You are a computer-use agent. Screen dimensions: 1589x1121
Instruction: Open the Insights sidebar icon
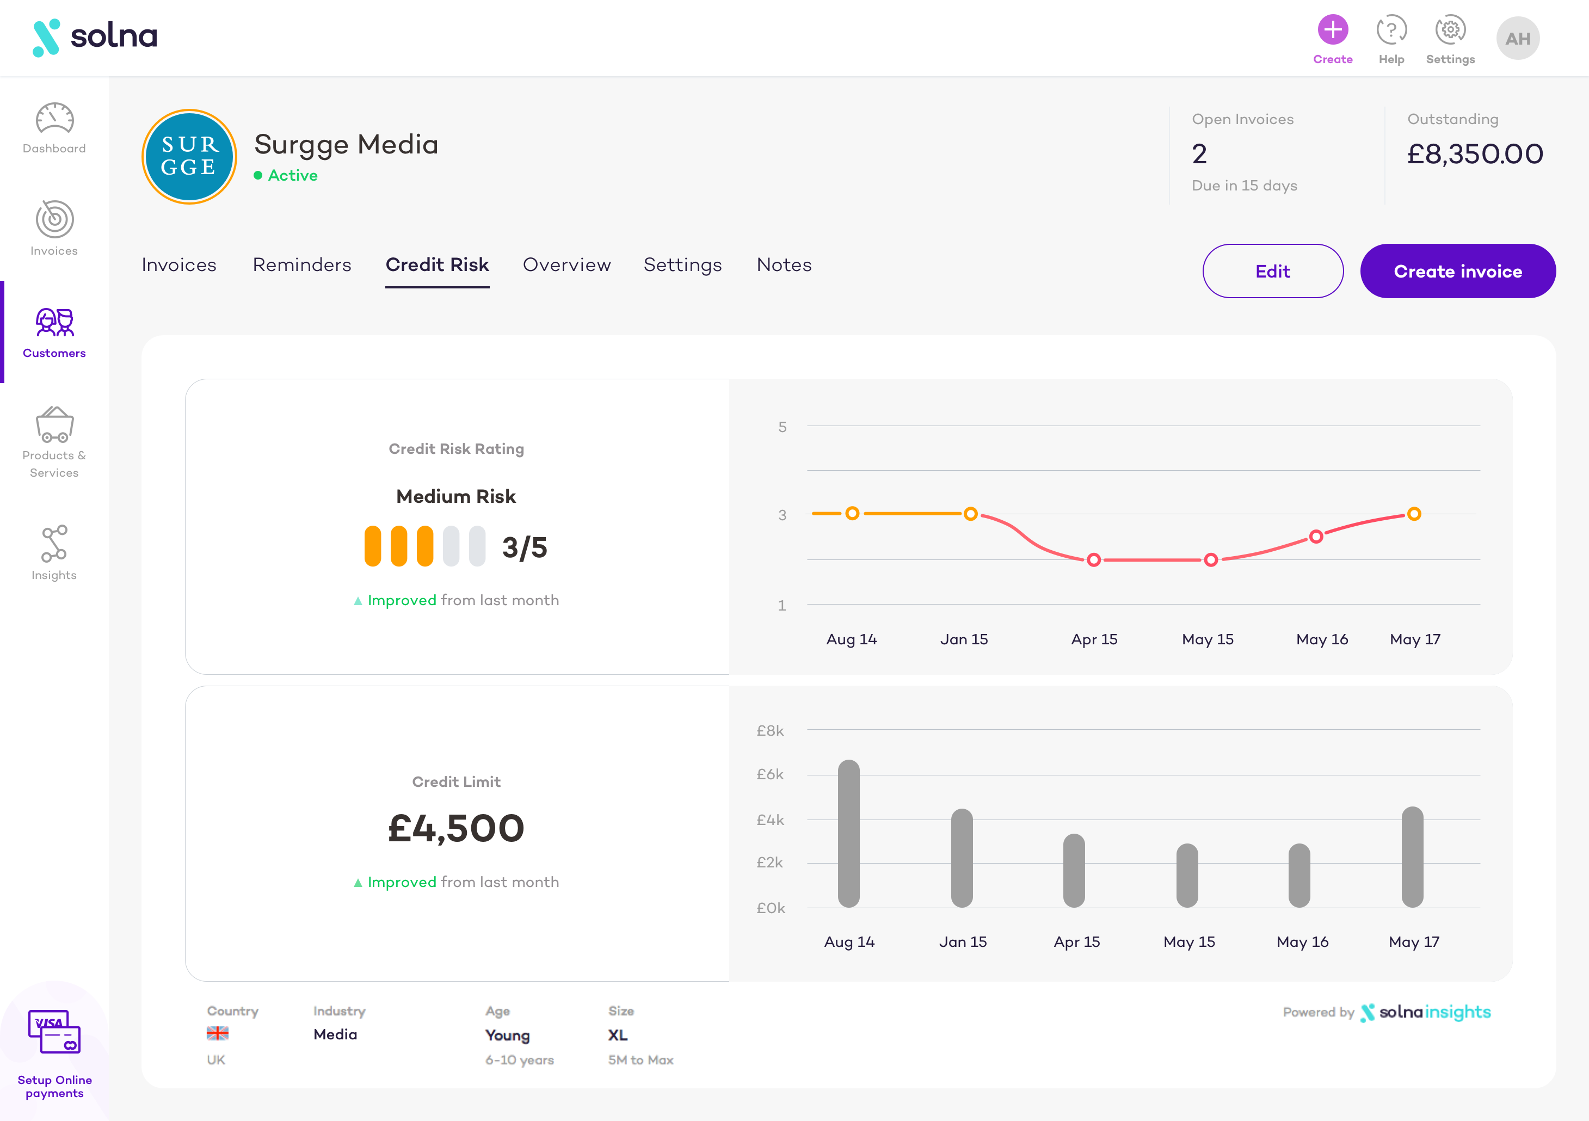pos(54,543)
